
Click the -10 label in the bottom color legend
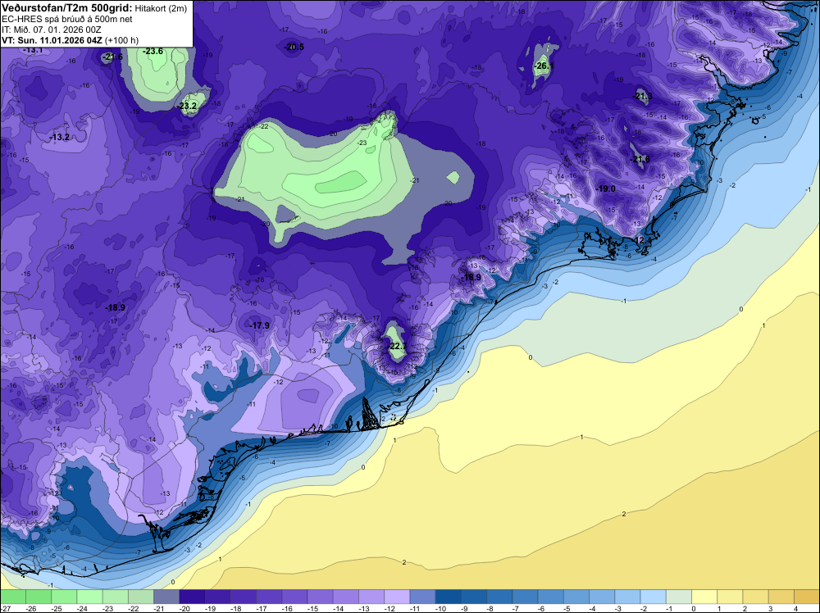coord(441,609)
